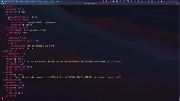The image size is (180, 101).
Task: Open the Wi-Fi menu bar icon
Action: pos(156,1)
